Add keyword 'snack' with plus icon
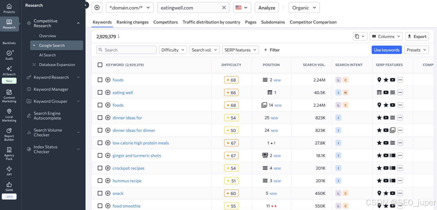The height and width of the screenshot is (210, 437). point(108,193)
